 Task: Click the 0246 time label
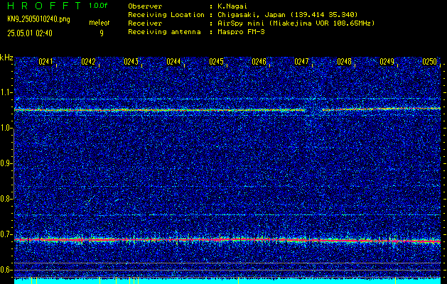coord(259,62)
